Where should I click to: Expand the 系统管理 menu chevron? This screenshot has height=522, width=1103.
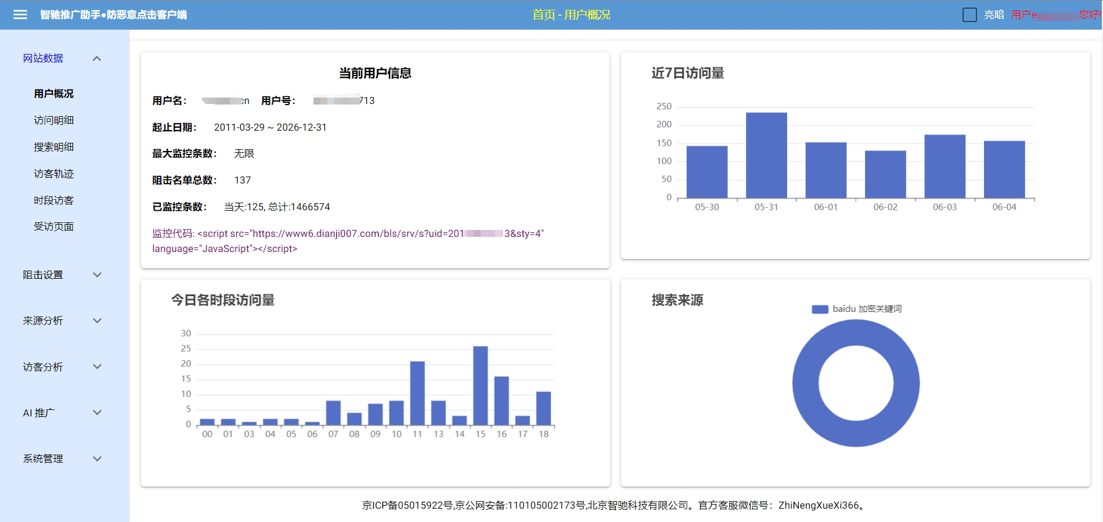97,459
